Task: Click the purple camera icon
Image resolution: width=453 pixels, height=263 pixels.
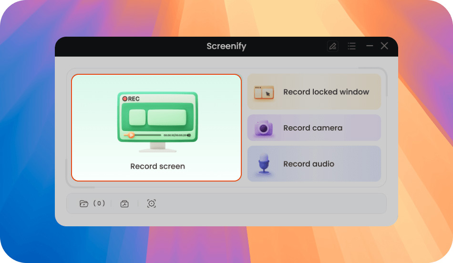Action: tap(264, 128)
